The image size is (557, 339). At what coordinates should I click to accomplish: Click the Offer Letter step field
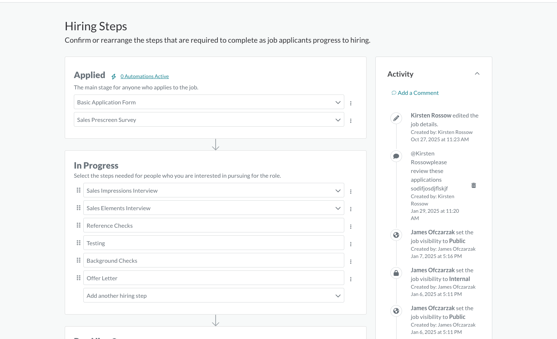[x=214, y=278]
